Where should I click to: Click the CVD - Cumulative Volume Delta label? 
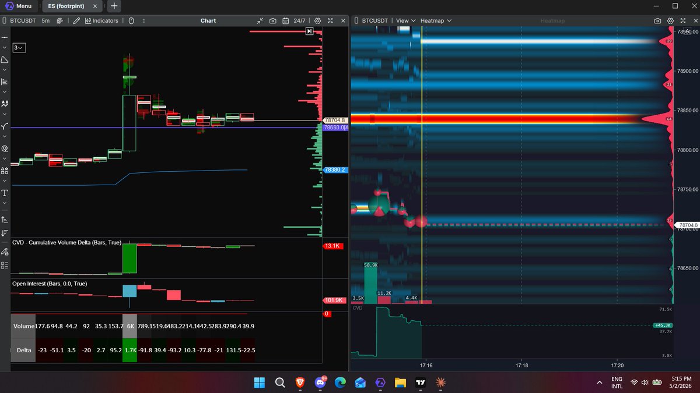(66, 242)
